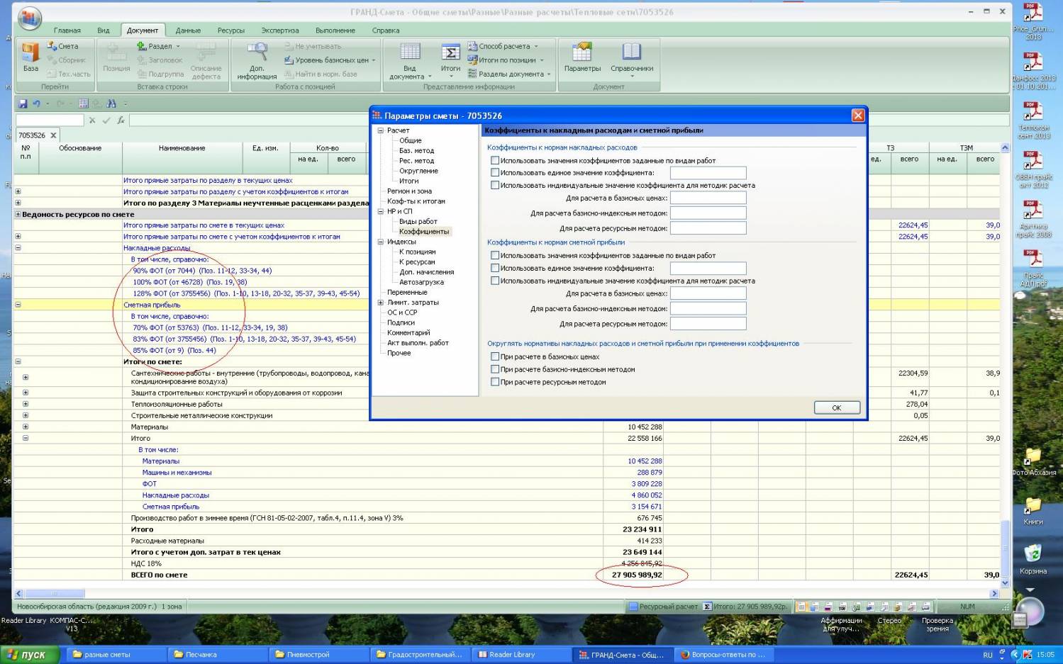This screenshot has width=1063, height=664.
Task: Enable При расчете в базисных ценах checkbox
Action: click(495, 356)
